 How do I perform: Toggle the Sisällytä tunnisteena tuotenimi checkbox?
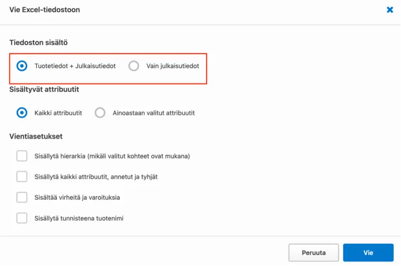(22, 218)
